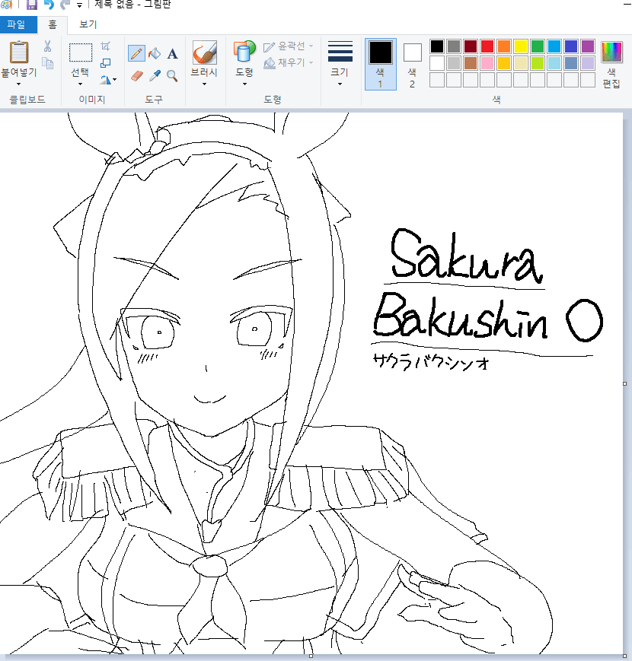Pick the yellow color swatch
The image size is (632, 661).
(x=521, y=46)
